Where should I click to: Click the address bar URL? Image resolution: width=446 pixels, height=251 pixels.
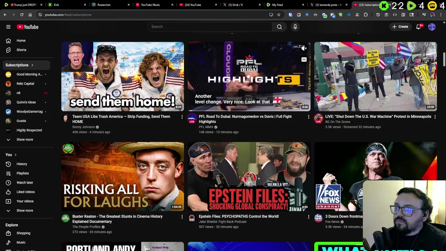68,15
